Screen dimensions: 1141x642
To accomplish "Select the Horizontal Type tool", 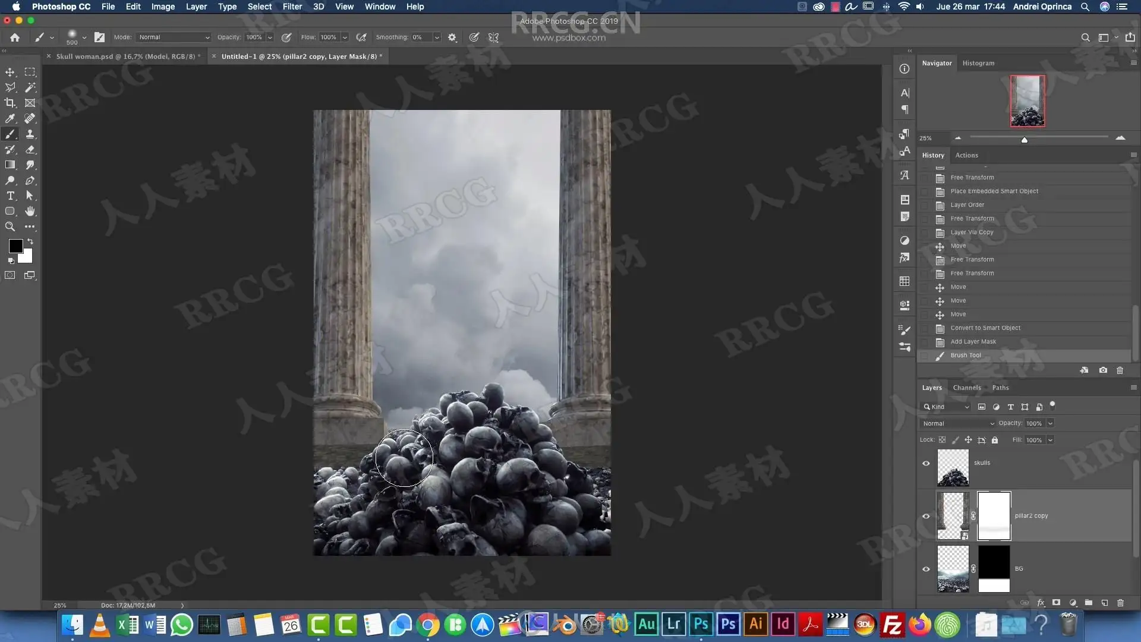I will (10, 196).
